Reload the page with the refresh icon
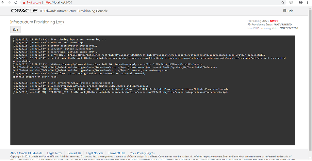The width and height of the screenshot is (312, 161). [16, 2]
